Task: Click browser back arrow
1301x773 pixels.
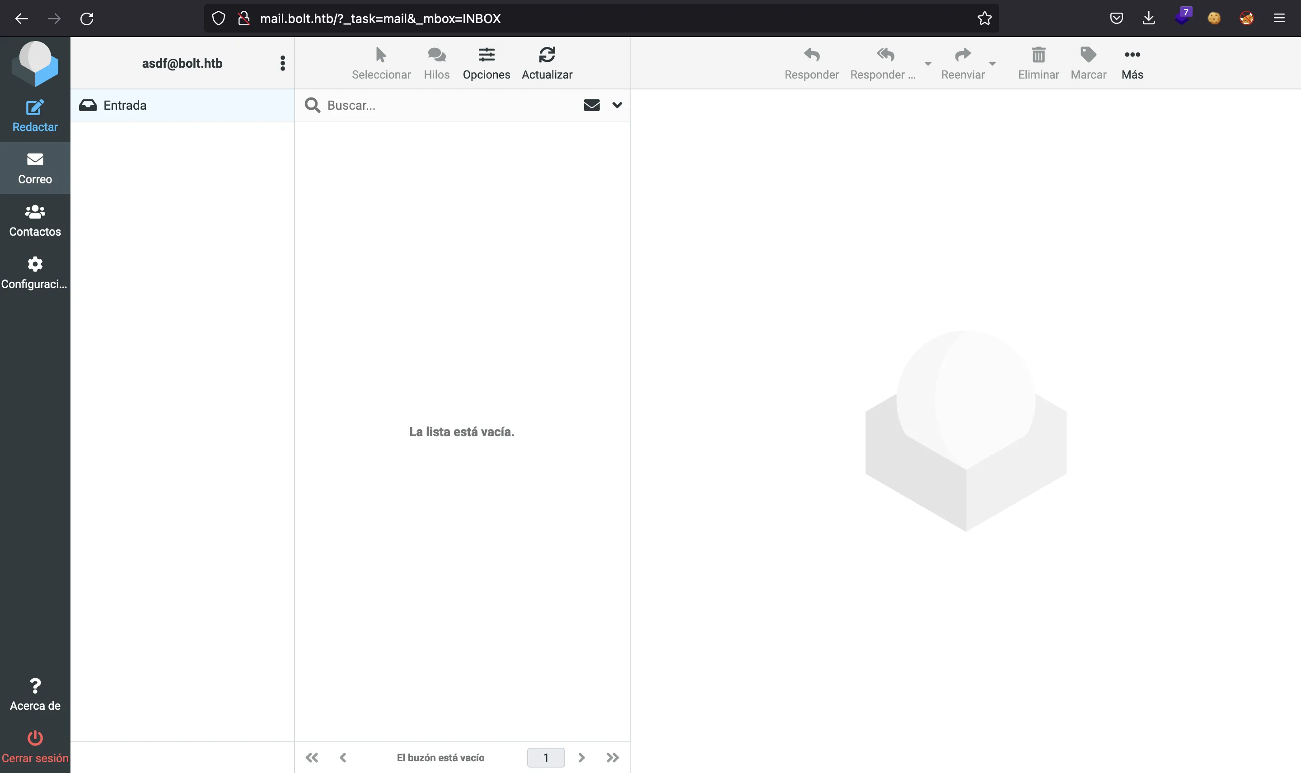Action: [21, 19]
